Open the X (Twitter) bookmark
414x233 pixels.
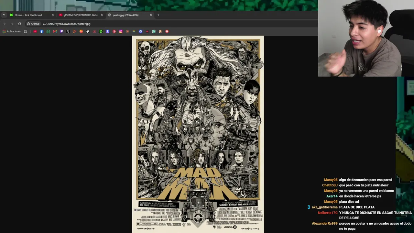(x=68, y=31)
